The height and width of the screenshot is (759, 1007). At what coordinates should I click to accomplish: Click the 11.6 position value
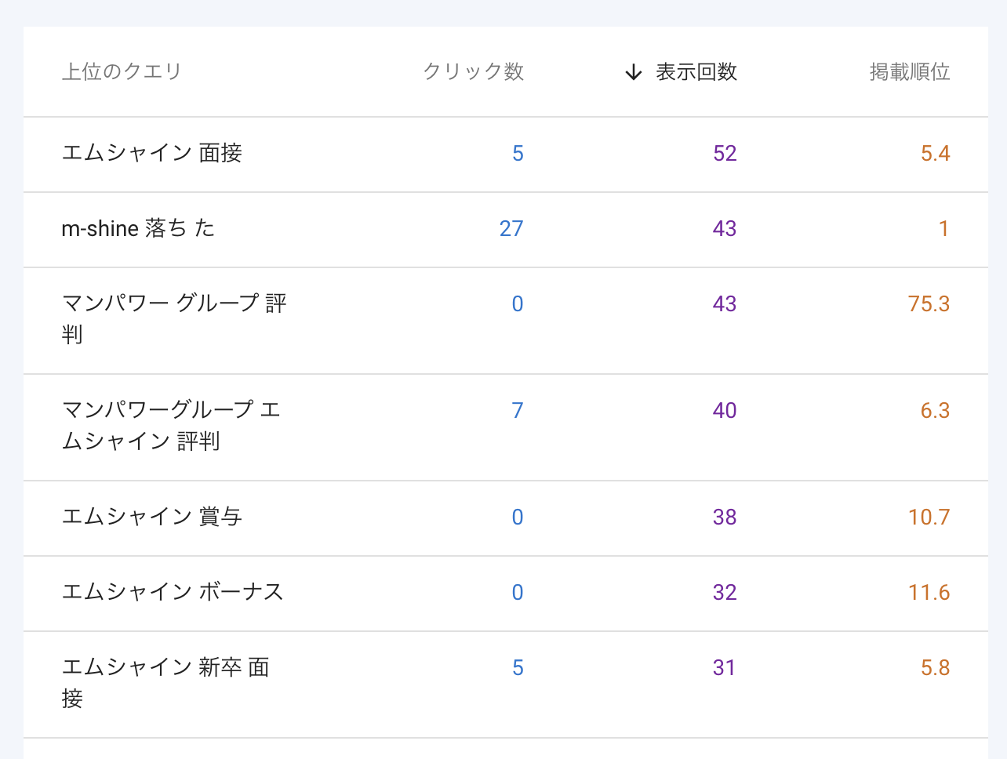[929, 593]
